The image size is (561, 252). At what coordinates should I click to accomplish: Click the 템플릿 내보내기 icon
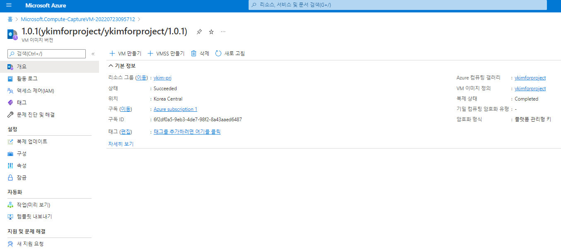click(10, 216)
